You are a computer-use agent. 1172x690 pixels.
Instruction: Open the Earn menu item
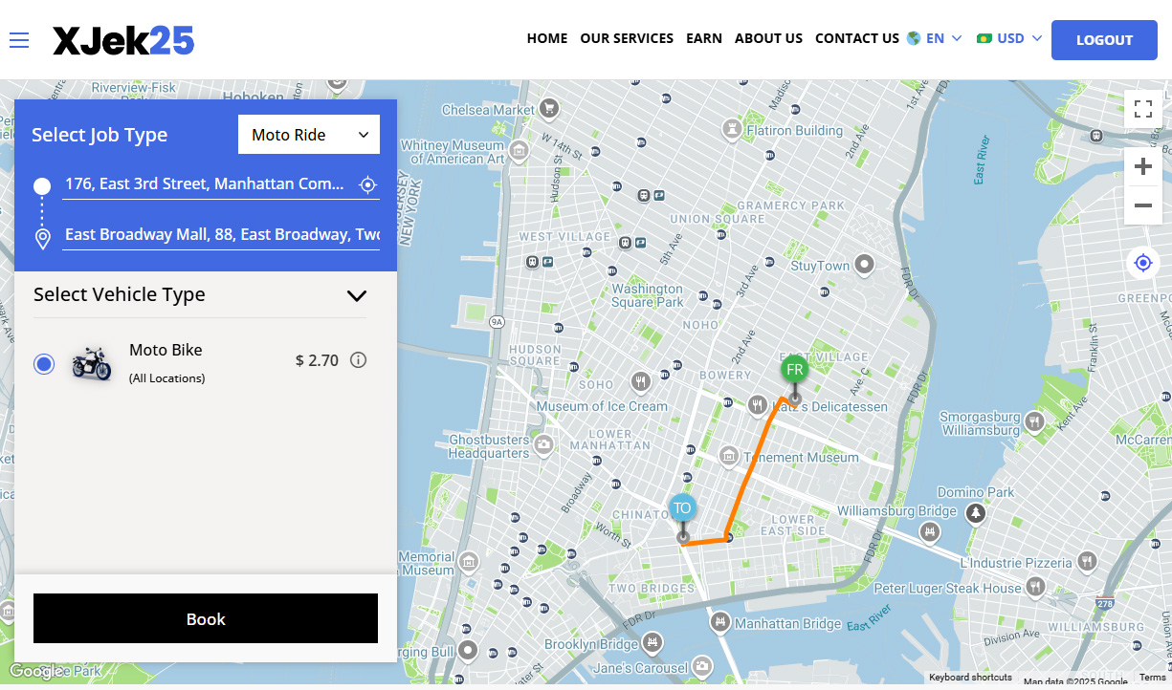tap(704, 39)
